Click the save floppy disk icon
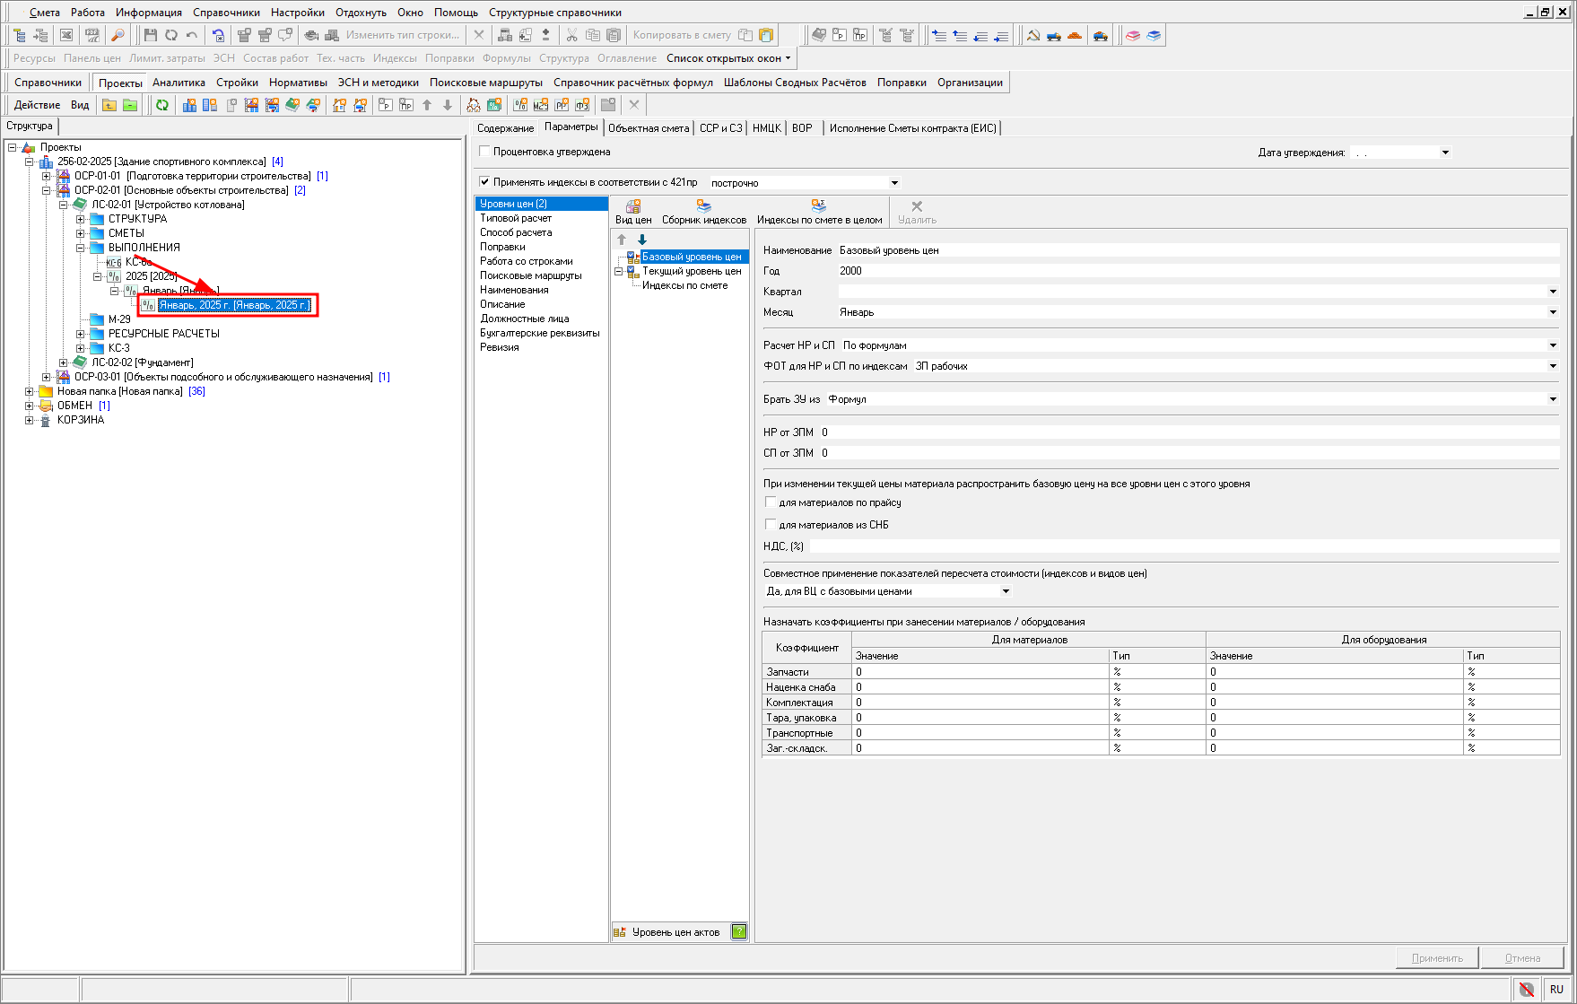This screenshot has height=1004, width=1577. (x=150, y=35)
